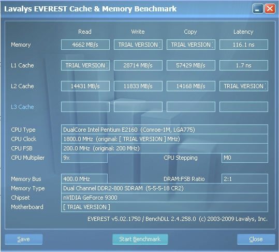Screen dimensions: 279x252
Task: Select the Memory Bus 400.0 MHz field
Action: (x=84, y=179)
